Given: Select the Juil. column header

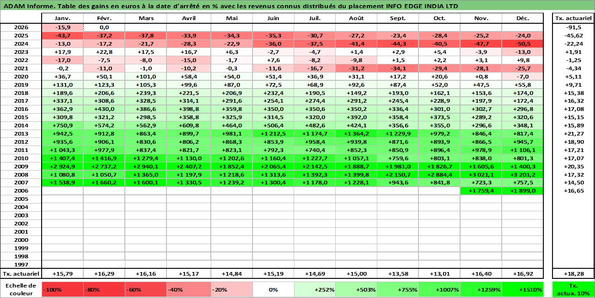Looking at the screenshot, I should click(x=314, y=18).
